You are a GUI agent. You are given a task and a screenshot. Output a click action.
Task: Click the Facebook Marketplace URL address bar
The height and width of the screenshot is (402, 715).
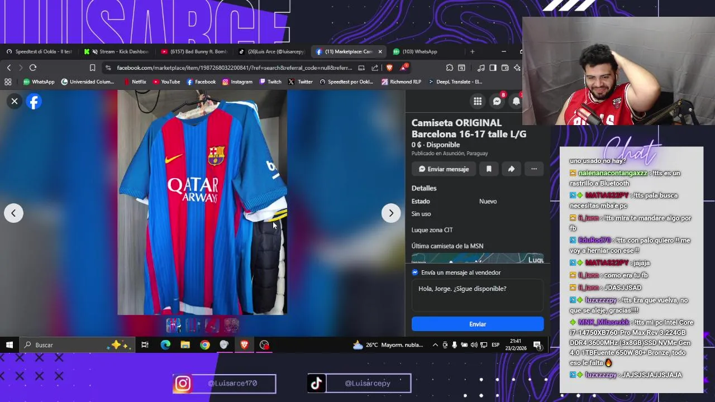coord(235,68)
